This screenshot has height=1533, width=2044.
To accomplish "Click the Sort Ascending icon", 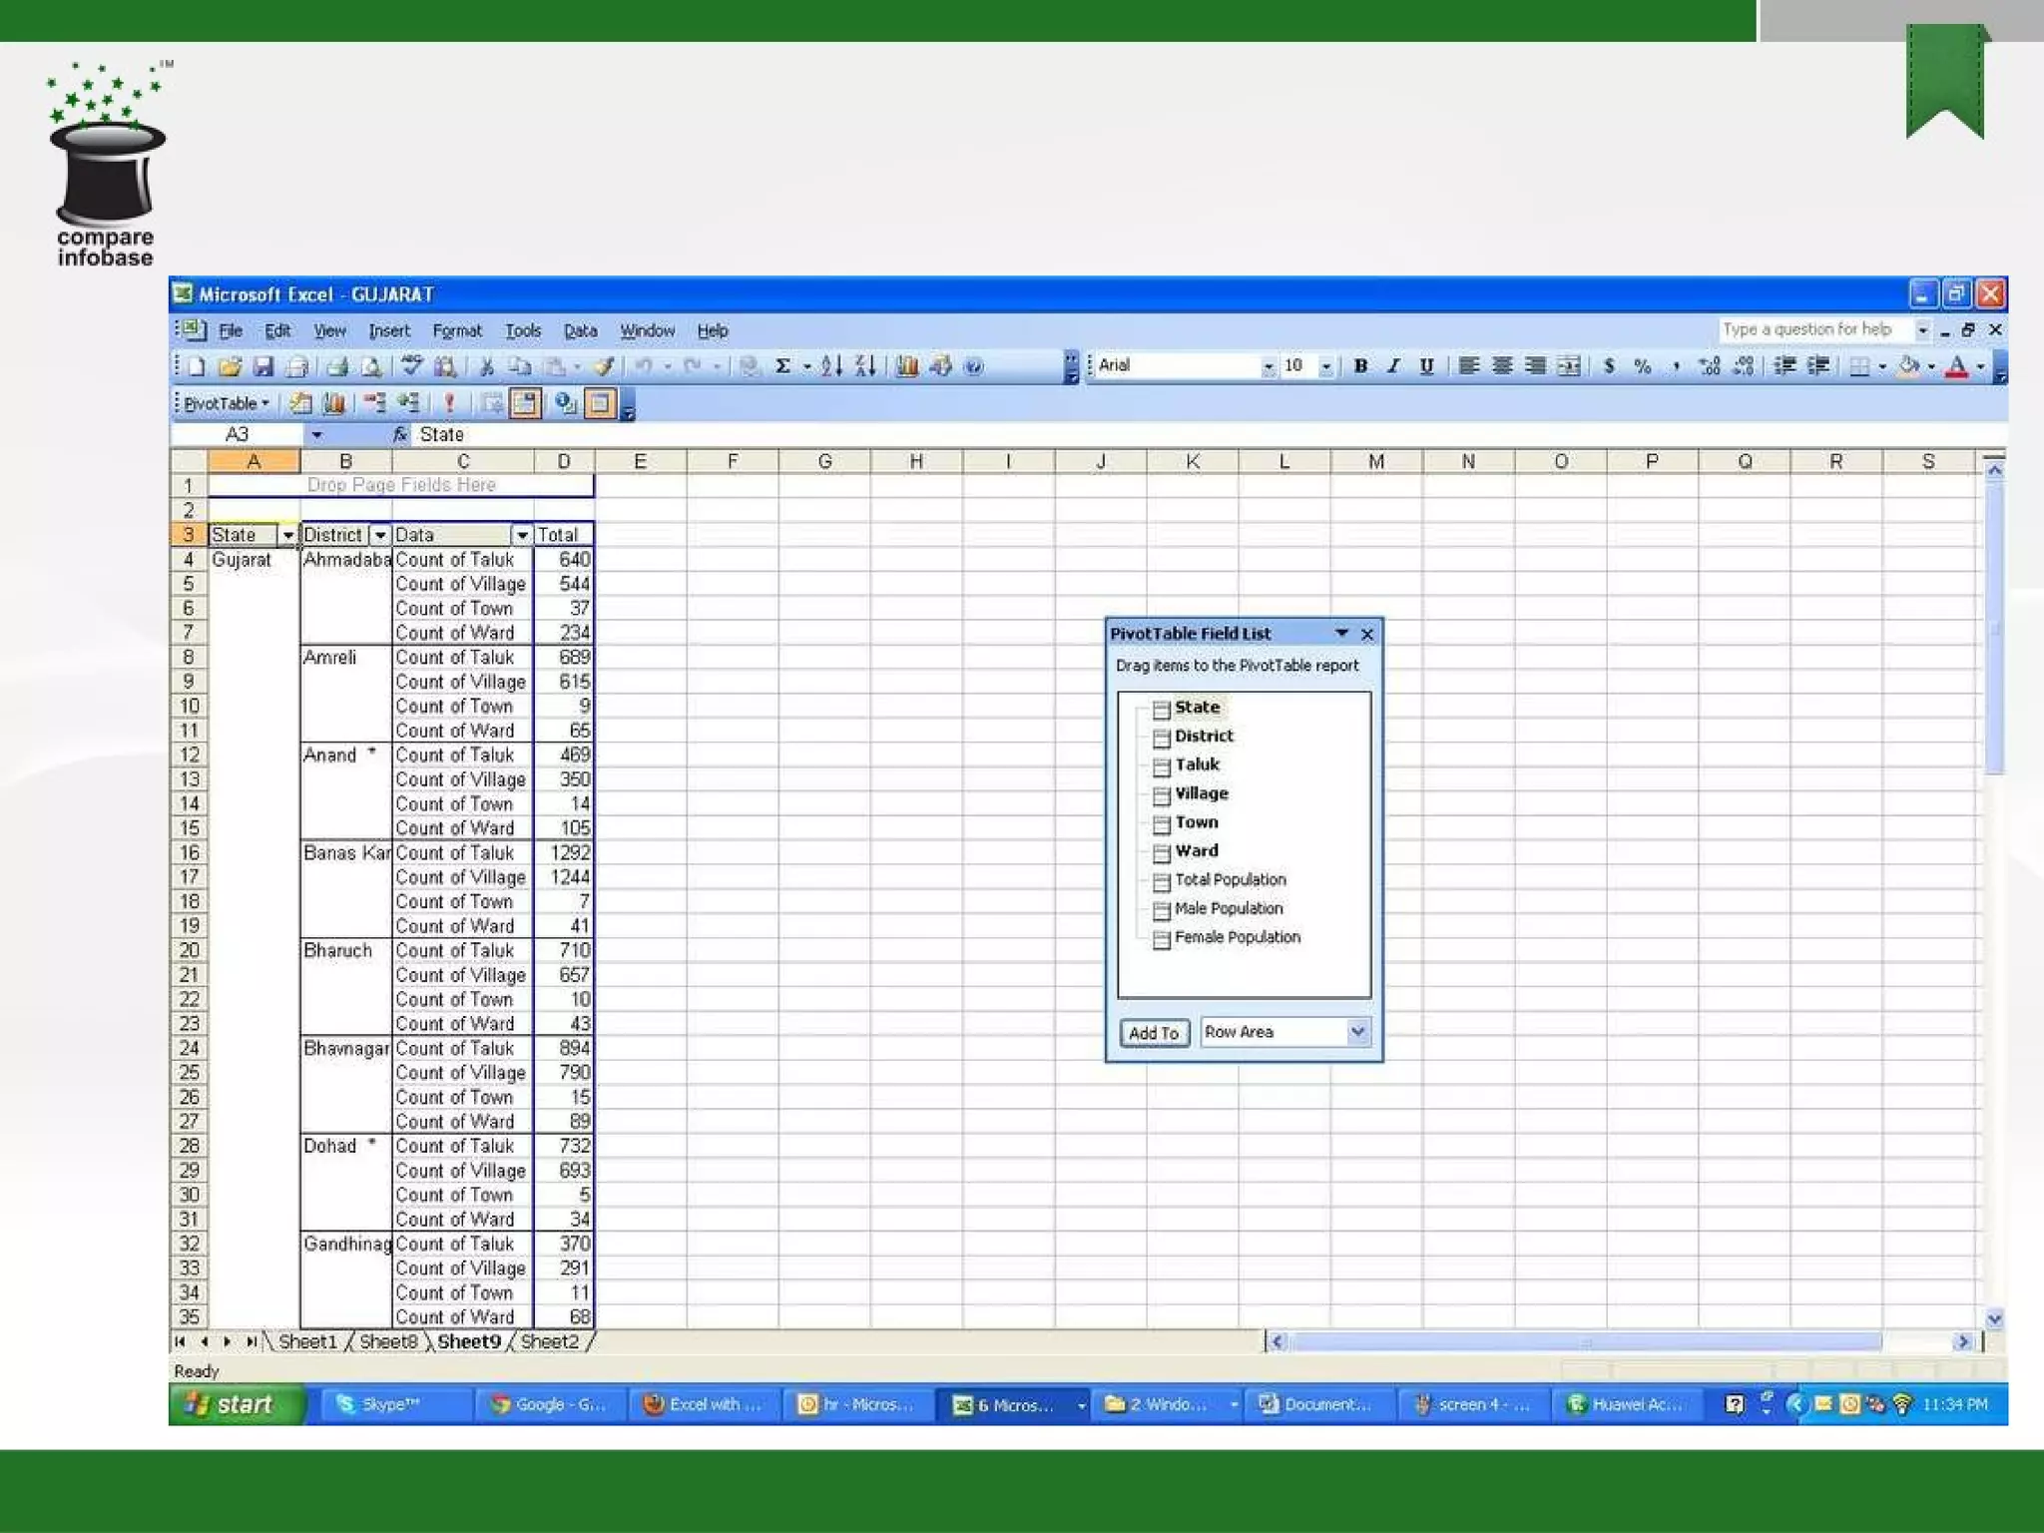I will pyautogui.click(x=831, y=367).
